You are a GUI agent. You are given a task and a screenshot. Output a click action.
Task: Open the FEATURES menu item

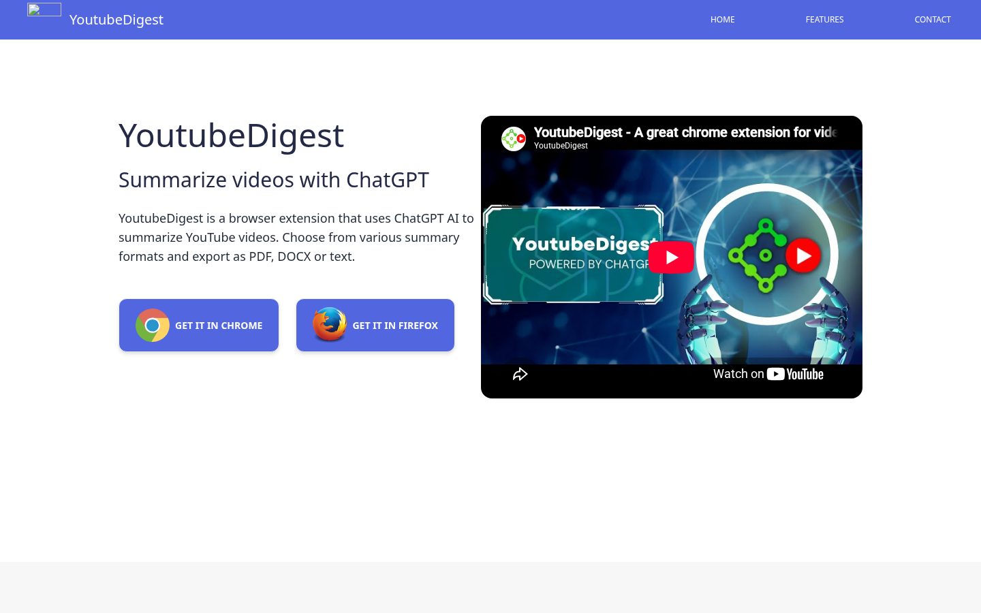click(x=824, y=20)
